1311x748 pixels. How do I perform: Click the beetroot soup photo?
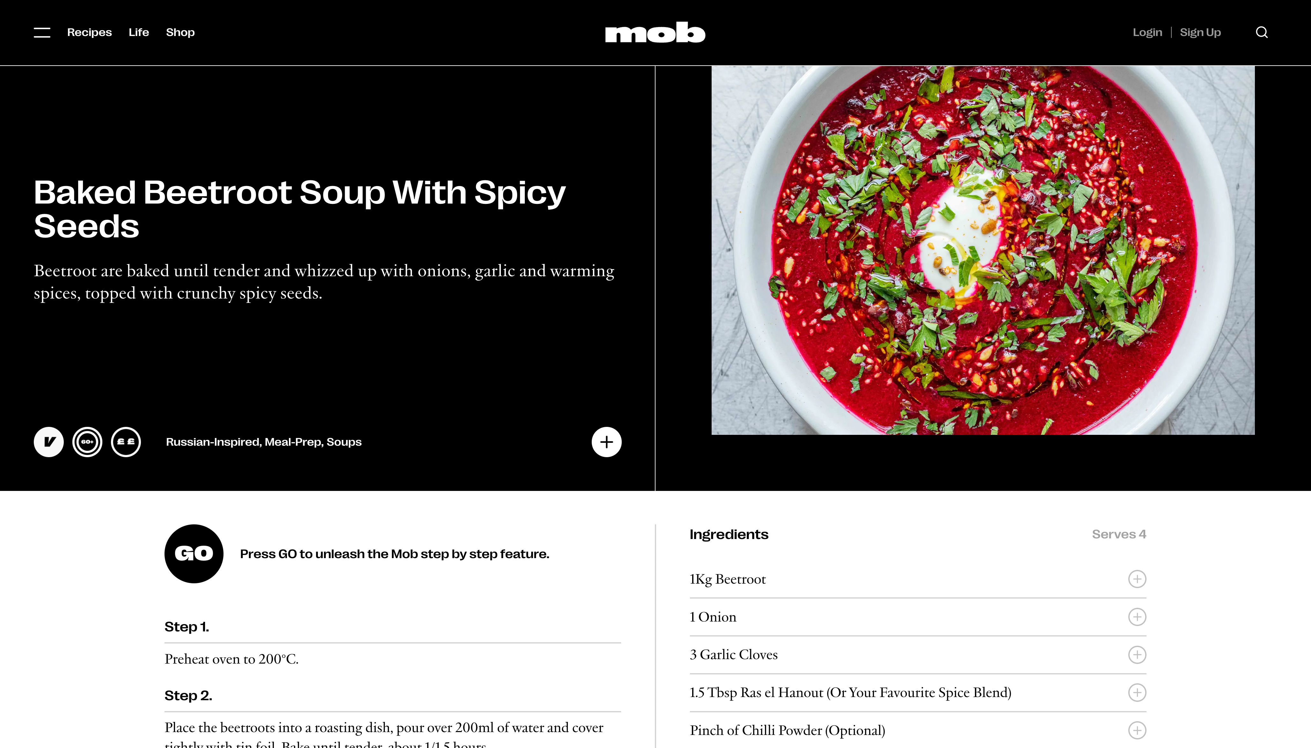coord(983,250)
